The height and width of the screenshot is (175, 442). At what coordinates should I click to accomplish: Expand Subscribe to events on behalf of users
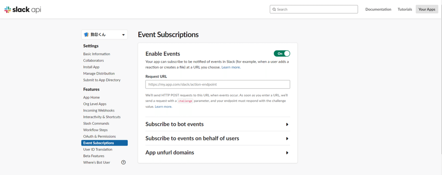(287, 139)
